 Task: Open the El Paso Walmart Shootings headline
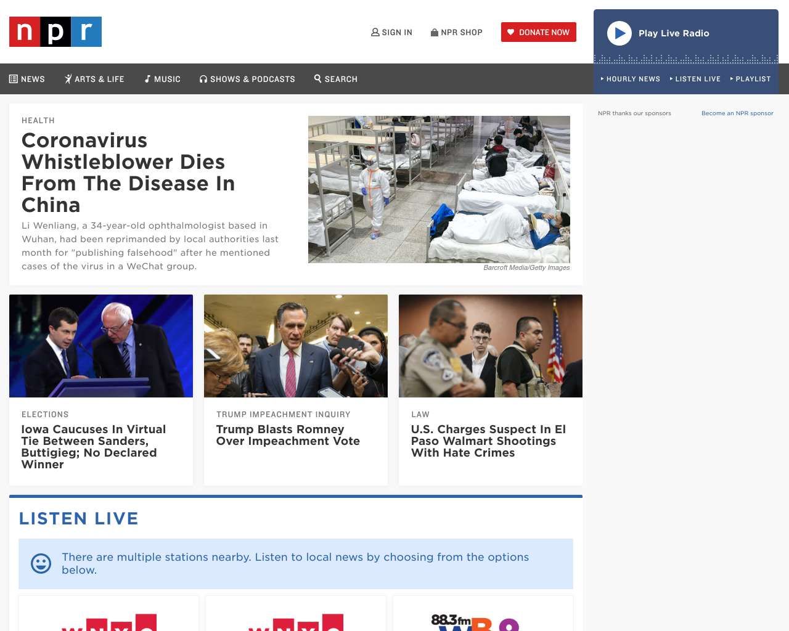click(488, 441)
